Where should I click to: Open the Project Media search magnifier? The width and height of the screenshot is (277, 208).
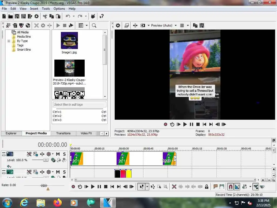pos(94,25)
